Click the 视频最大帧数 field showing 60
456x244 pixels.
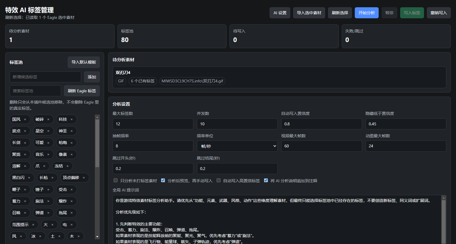point(322,146)
